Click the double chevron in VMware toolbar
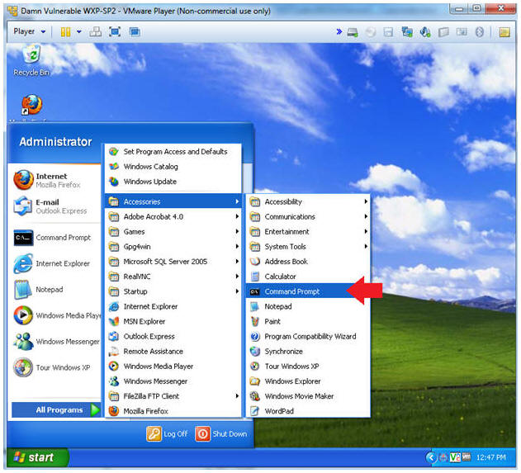The image size is (521, 473). point(339,32)
